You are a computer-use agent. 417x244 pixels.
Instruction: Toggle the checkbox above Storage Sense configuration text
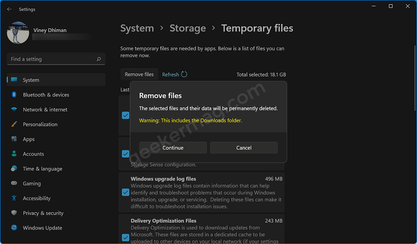(126, 154)
